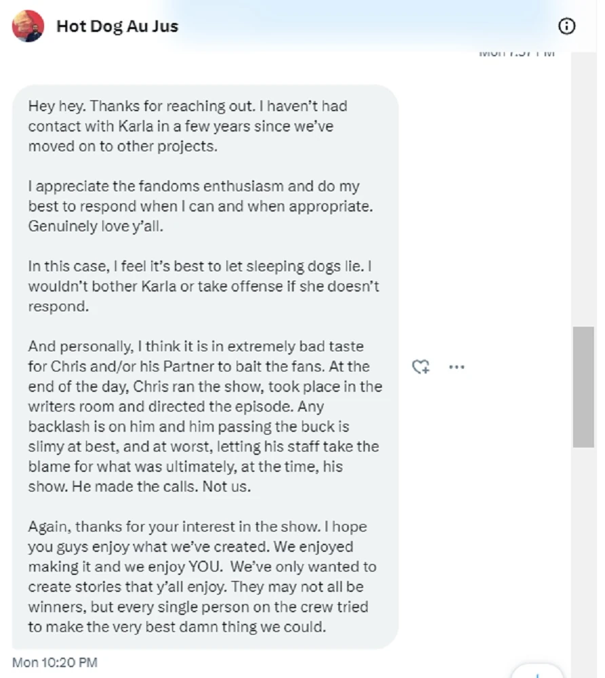Click the Hot Dog Au Jus profile avatar
Viewport: 605px width, 678px height.
pos(28,26)
